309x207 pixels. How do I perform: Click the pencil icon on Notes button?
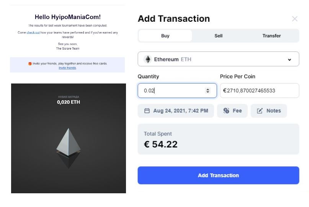260,111
